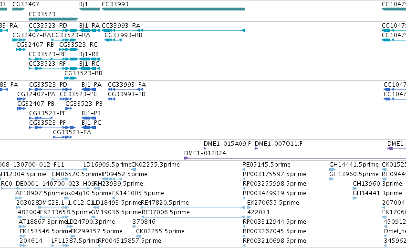Open the RE37006.5prime EST alignment
This screenshot has width=406, height=248.
(193, 217)
